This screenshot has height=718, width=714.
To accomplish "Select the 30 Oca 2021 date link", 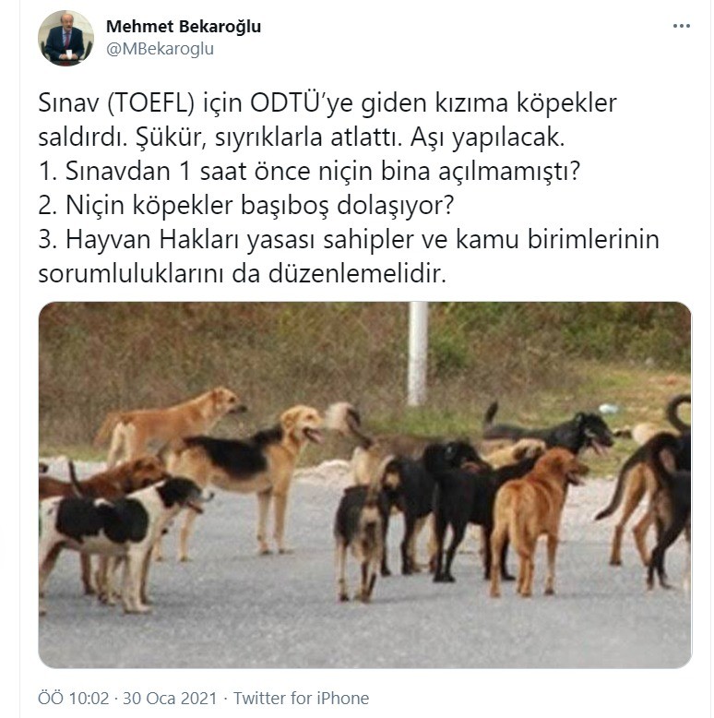I will click(x=170, y=699).
